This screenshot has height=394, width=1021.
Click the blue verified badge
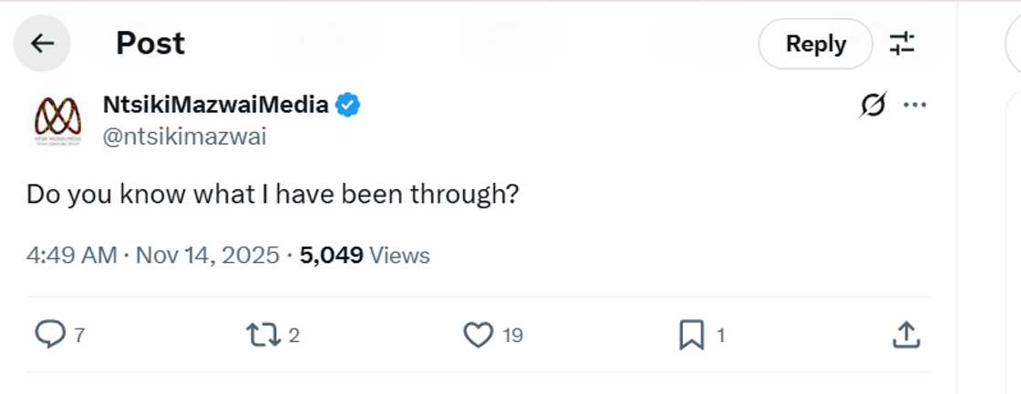[x=348, y=106]
